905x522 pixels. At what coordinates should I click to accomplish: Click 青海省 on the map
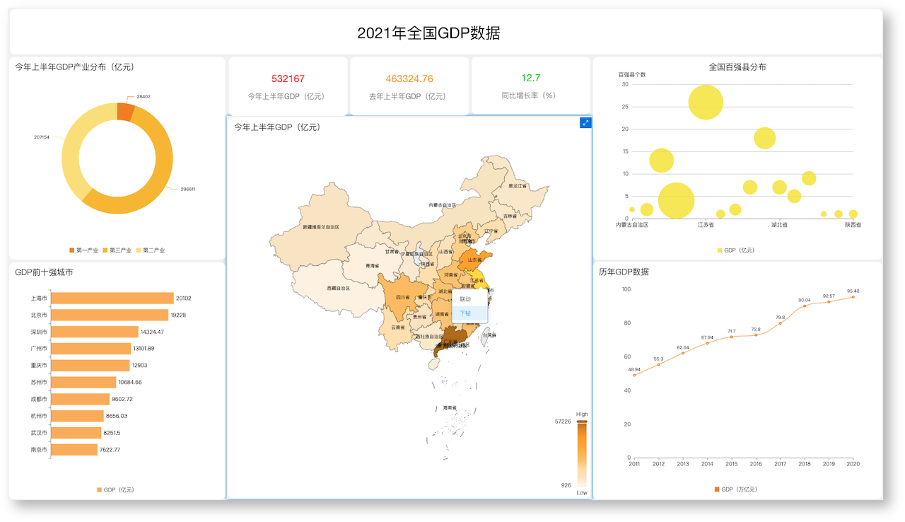373,266
